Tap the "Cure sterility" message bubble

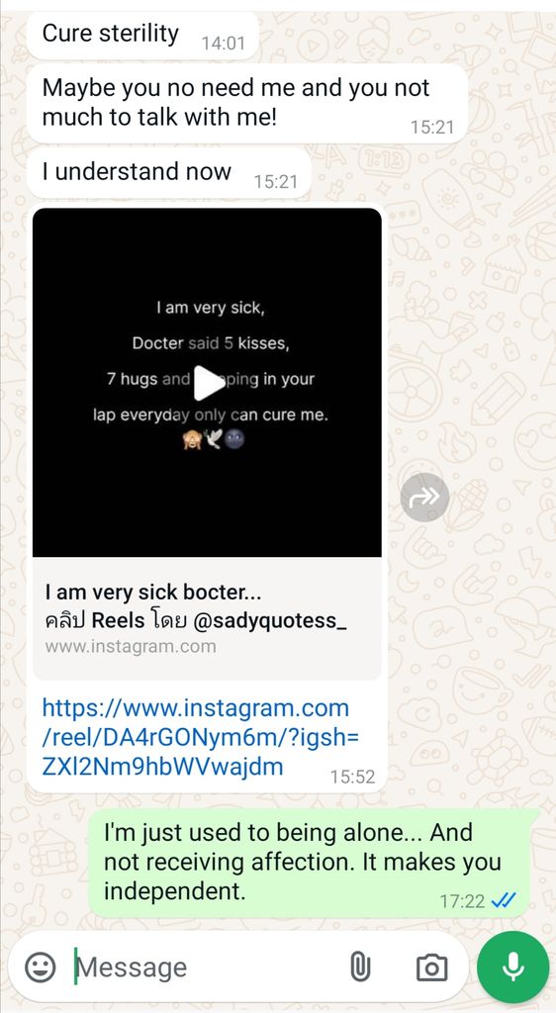click(x=142, y=35)
